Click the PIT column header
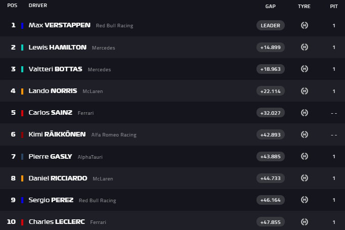This screenshot has height=230, width=345. 334,6
